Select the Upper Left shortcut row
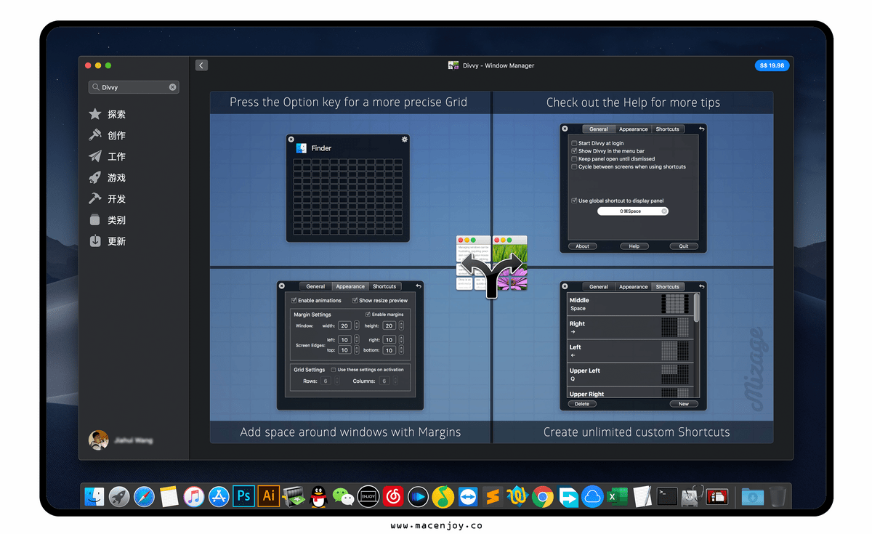872x534 pixels. 630,374
